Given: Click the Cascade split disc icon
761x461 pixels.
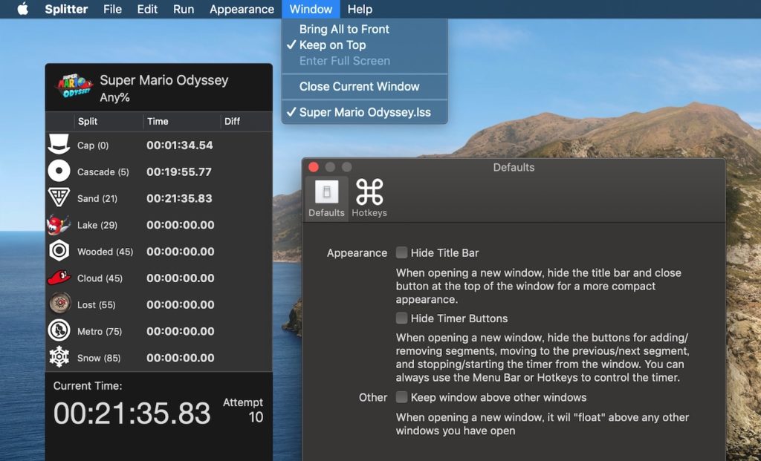Looking at the screenshot, I should [59, 172].
